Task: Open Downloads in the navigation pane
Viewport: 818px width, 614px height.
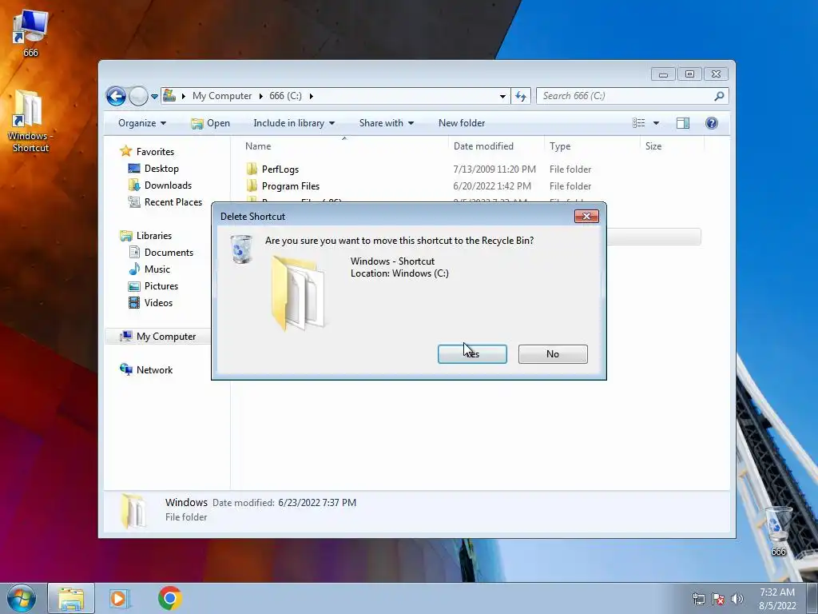Action: [x=168, y=185]
